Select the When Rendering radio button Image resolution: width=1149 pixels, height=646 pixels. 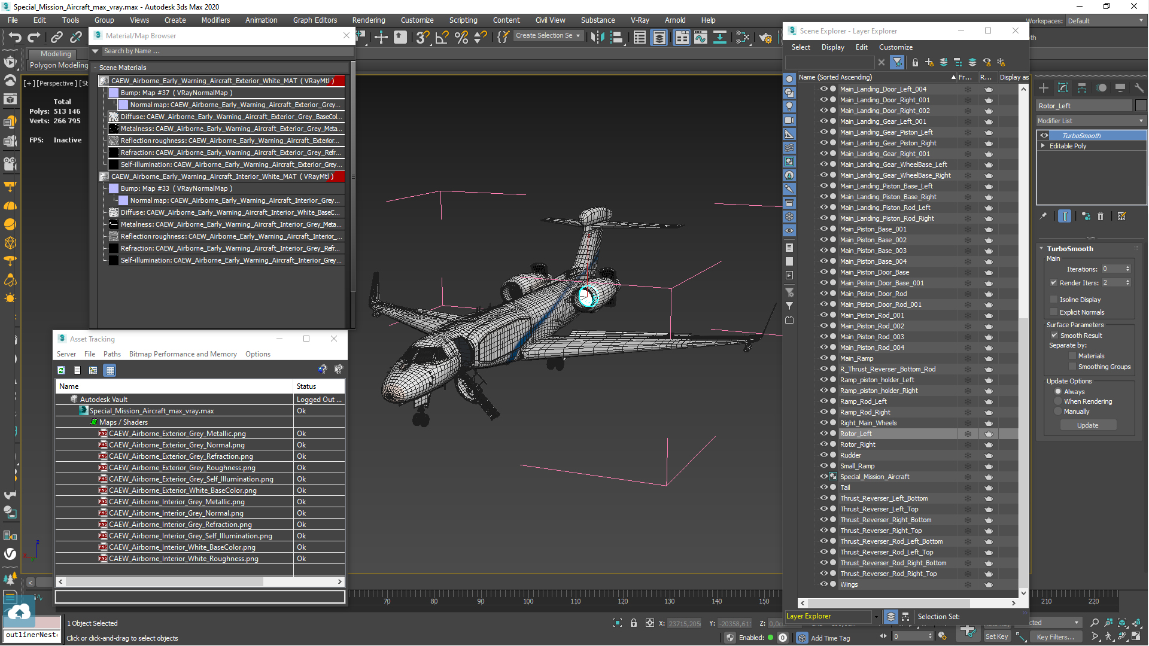coord(1058,401)
